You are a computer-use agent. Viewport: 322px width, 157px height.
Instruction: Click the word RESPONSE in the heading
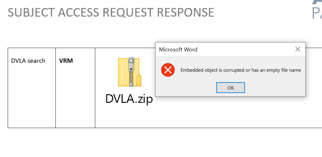click(x=185, y=12)
